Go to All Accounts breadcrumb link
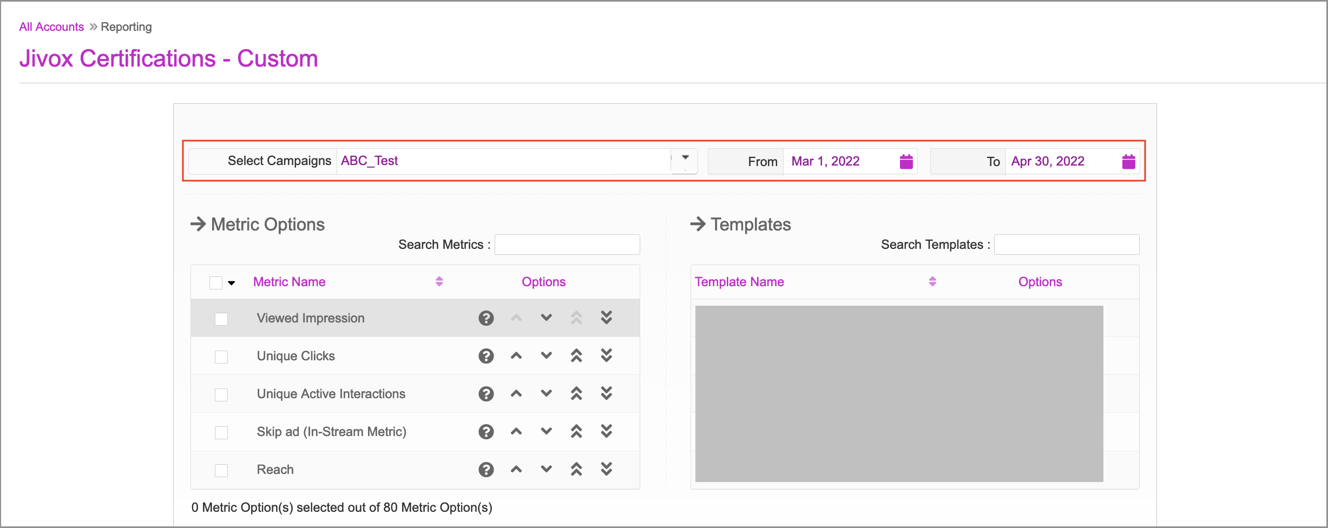The height and width of the screenshot is (528, 1328). pyautogui.click(x=51, y=27)
